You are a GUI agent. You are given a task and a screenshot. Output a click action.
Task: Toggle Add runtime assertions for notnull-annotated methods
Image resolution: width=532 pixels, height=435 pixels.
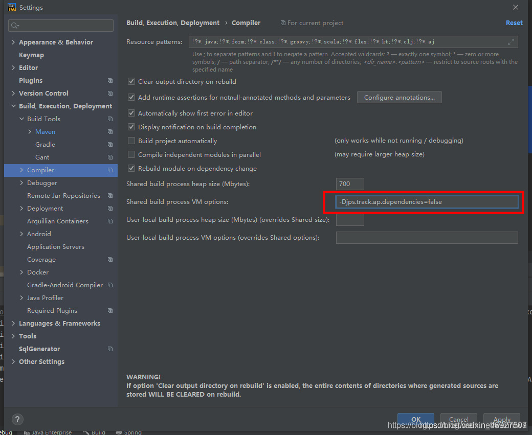point(131,97)
